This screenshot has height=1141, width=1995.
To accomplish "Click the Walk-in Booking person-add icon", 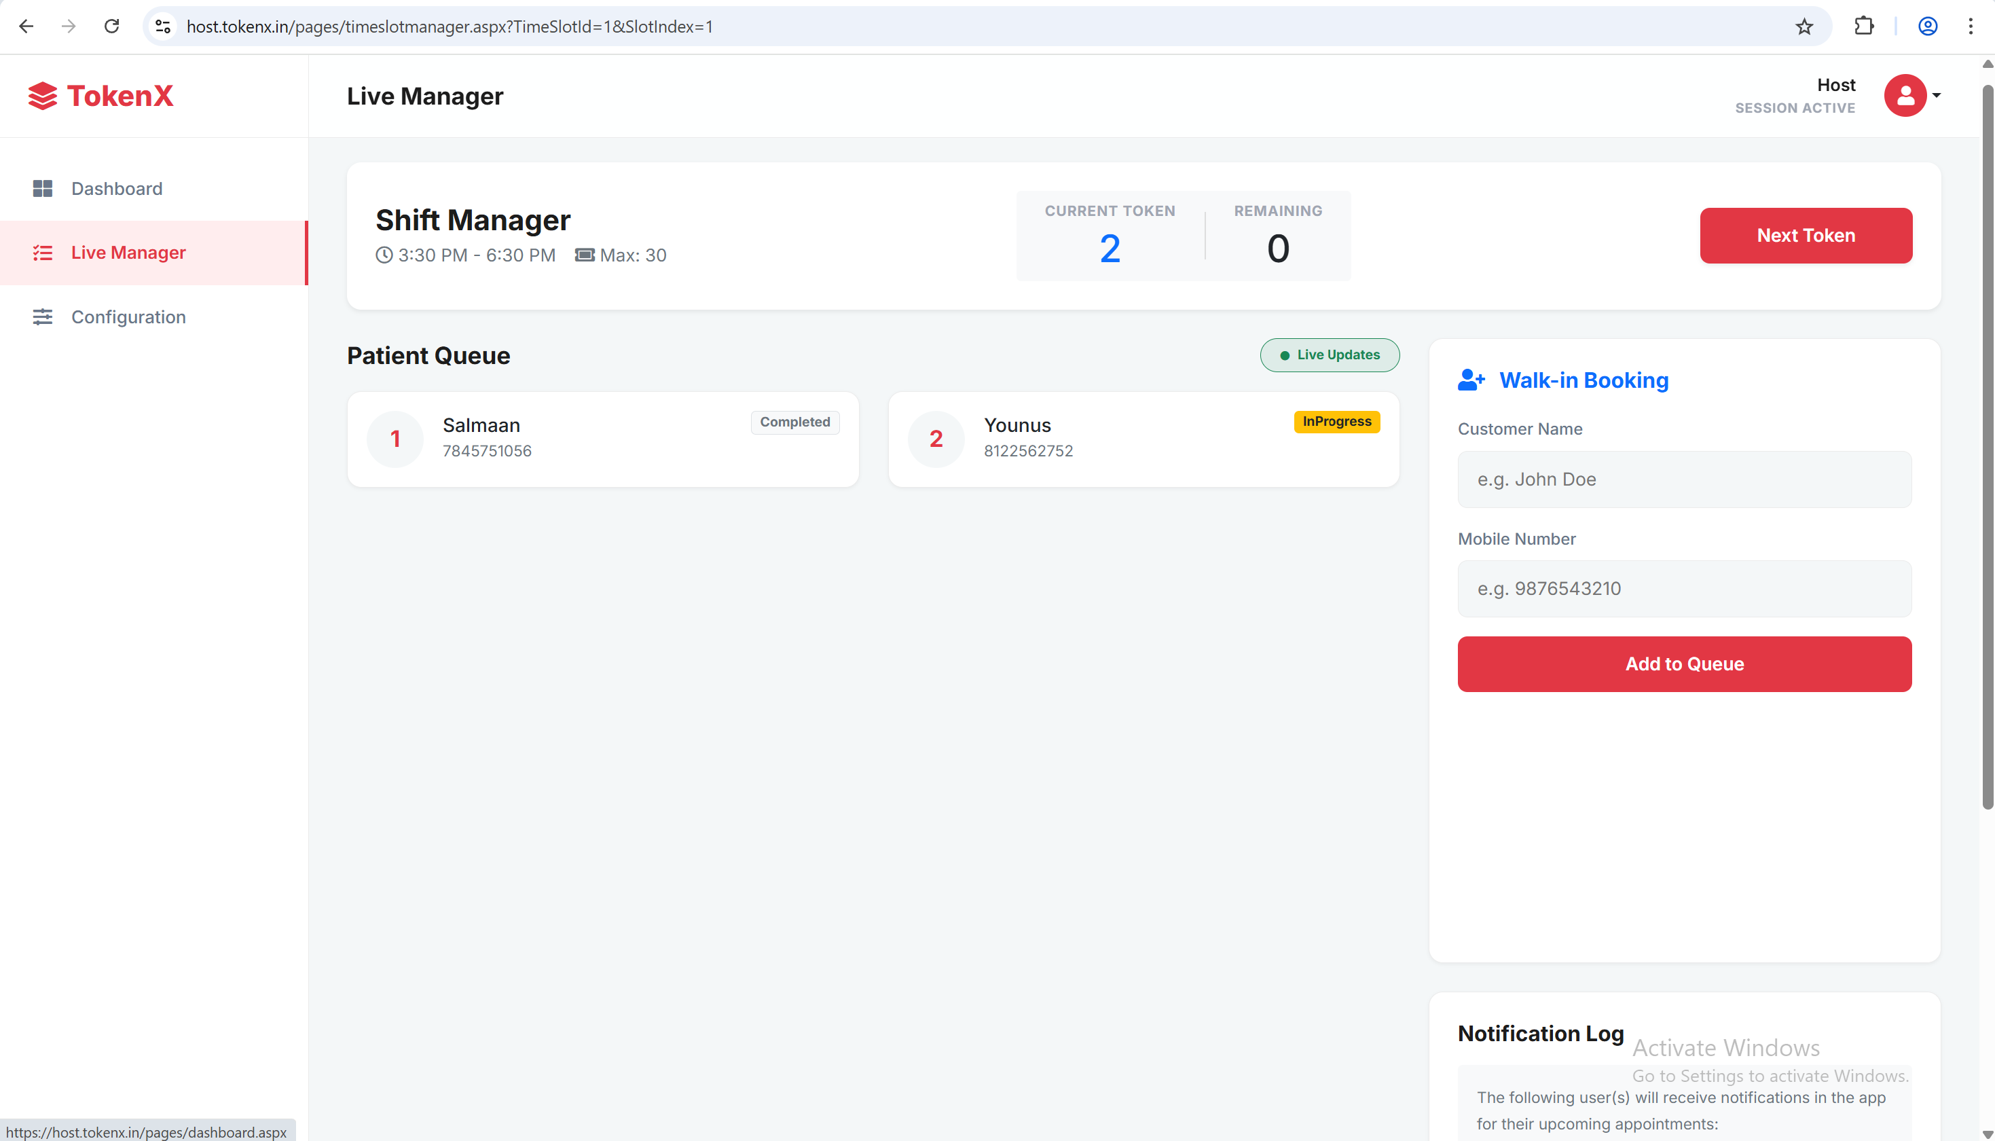I will [1470, 380].
